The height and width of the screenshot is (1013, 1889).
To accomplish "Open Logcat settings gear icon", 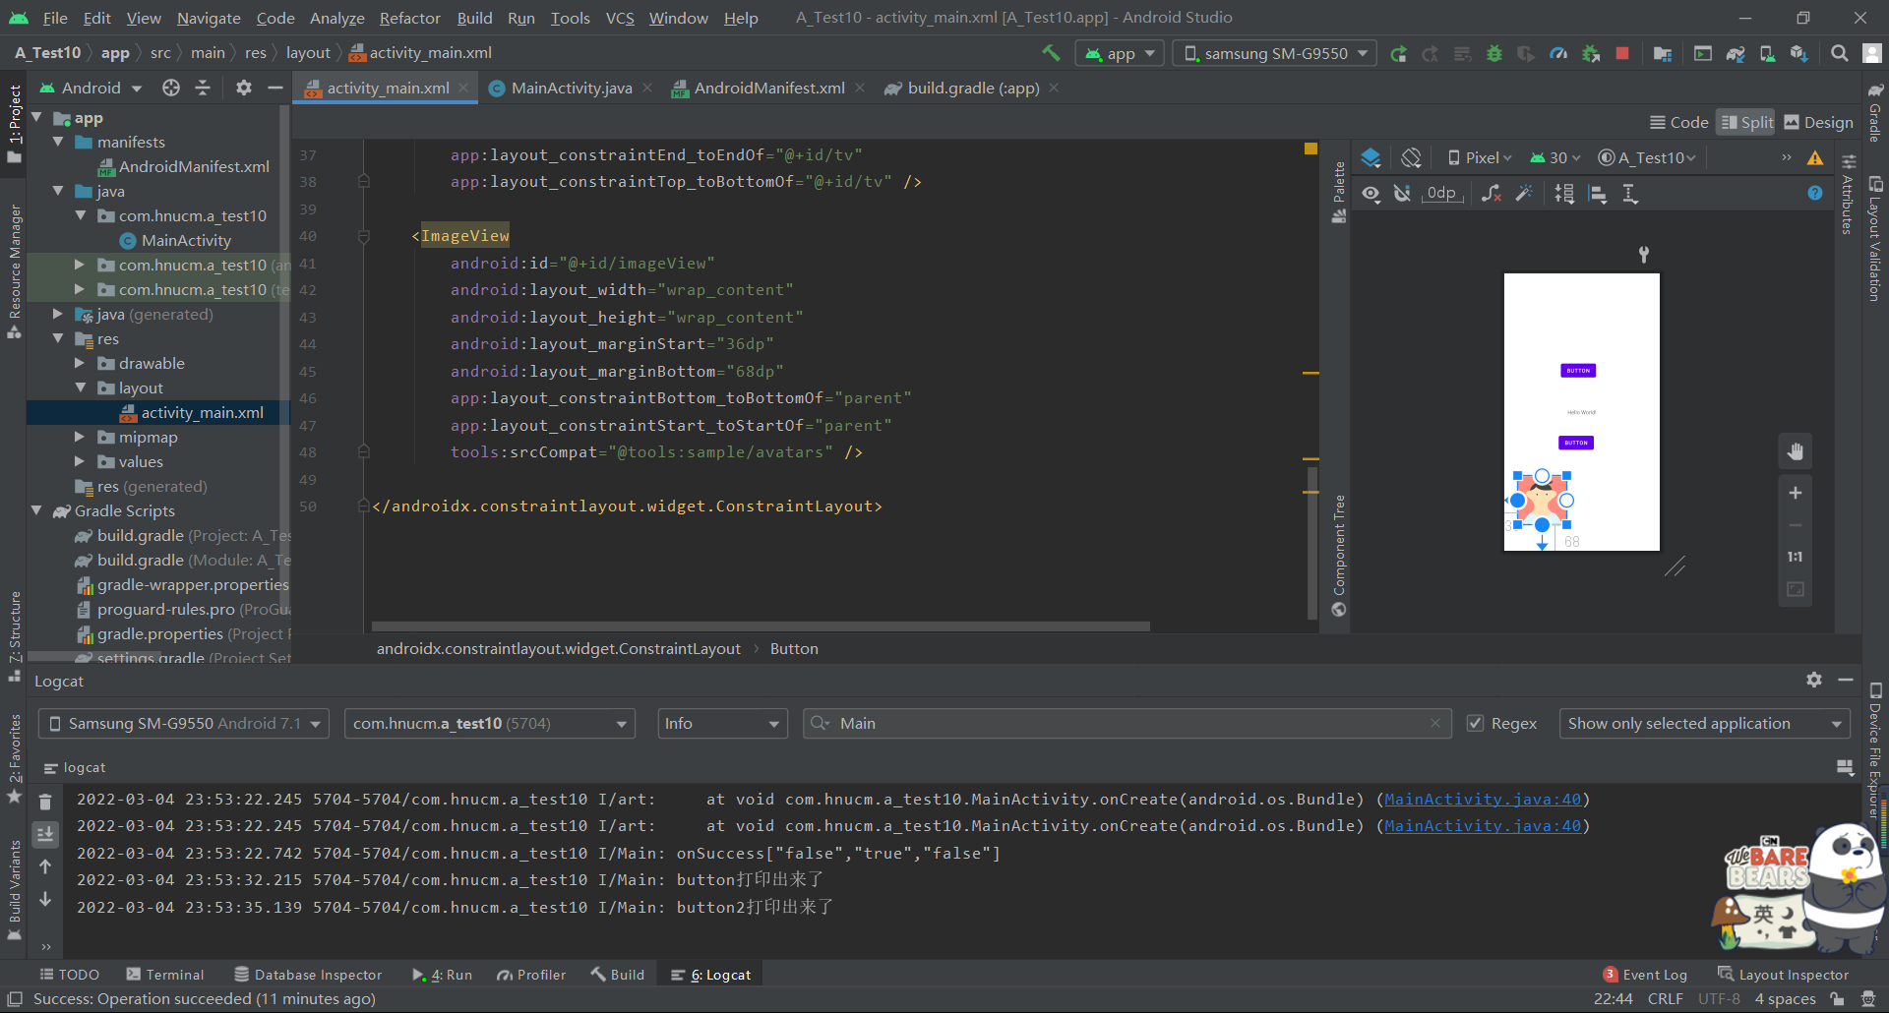I will click(1814, 680).
